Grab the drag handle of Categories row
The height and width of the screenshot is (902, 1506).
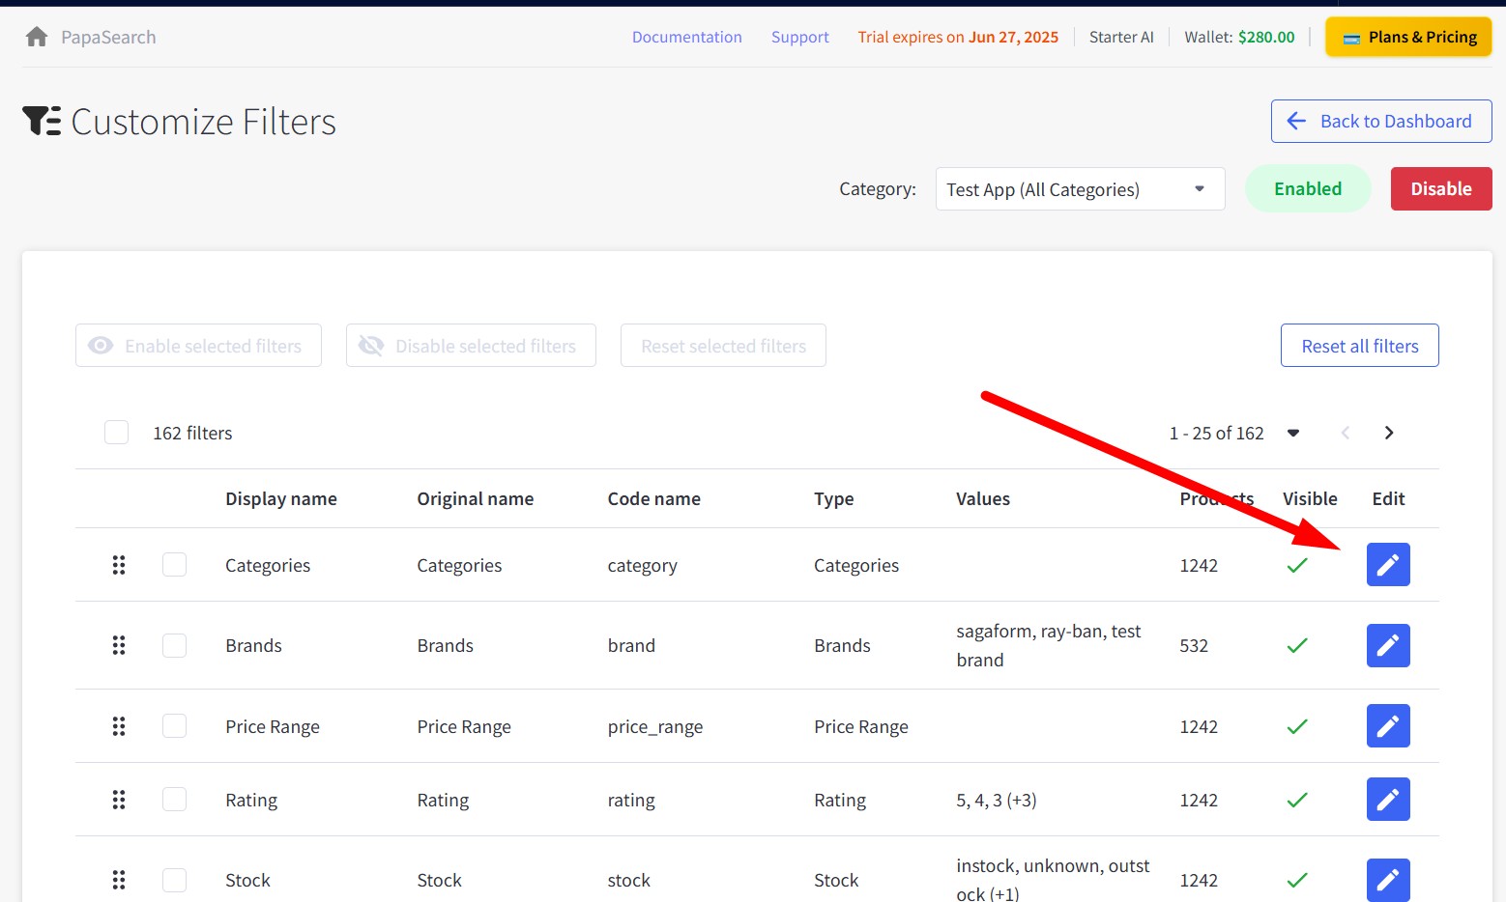[x=119, y=565]
